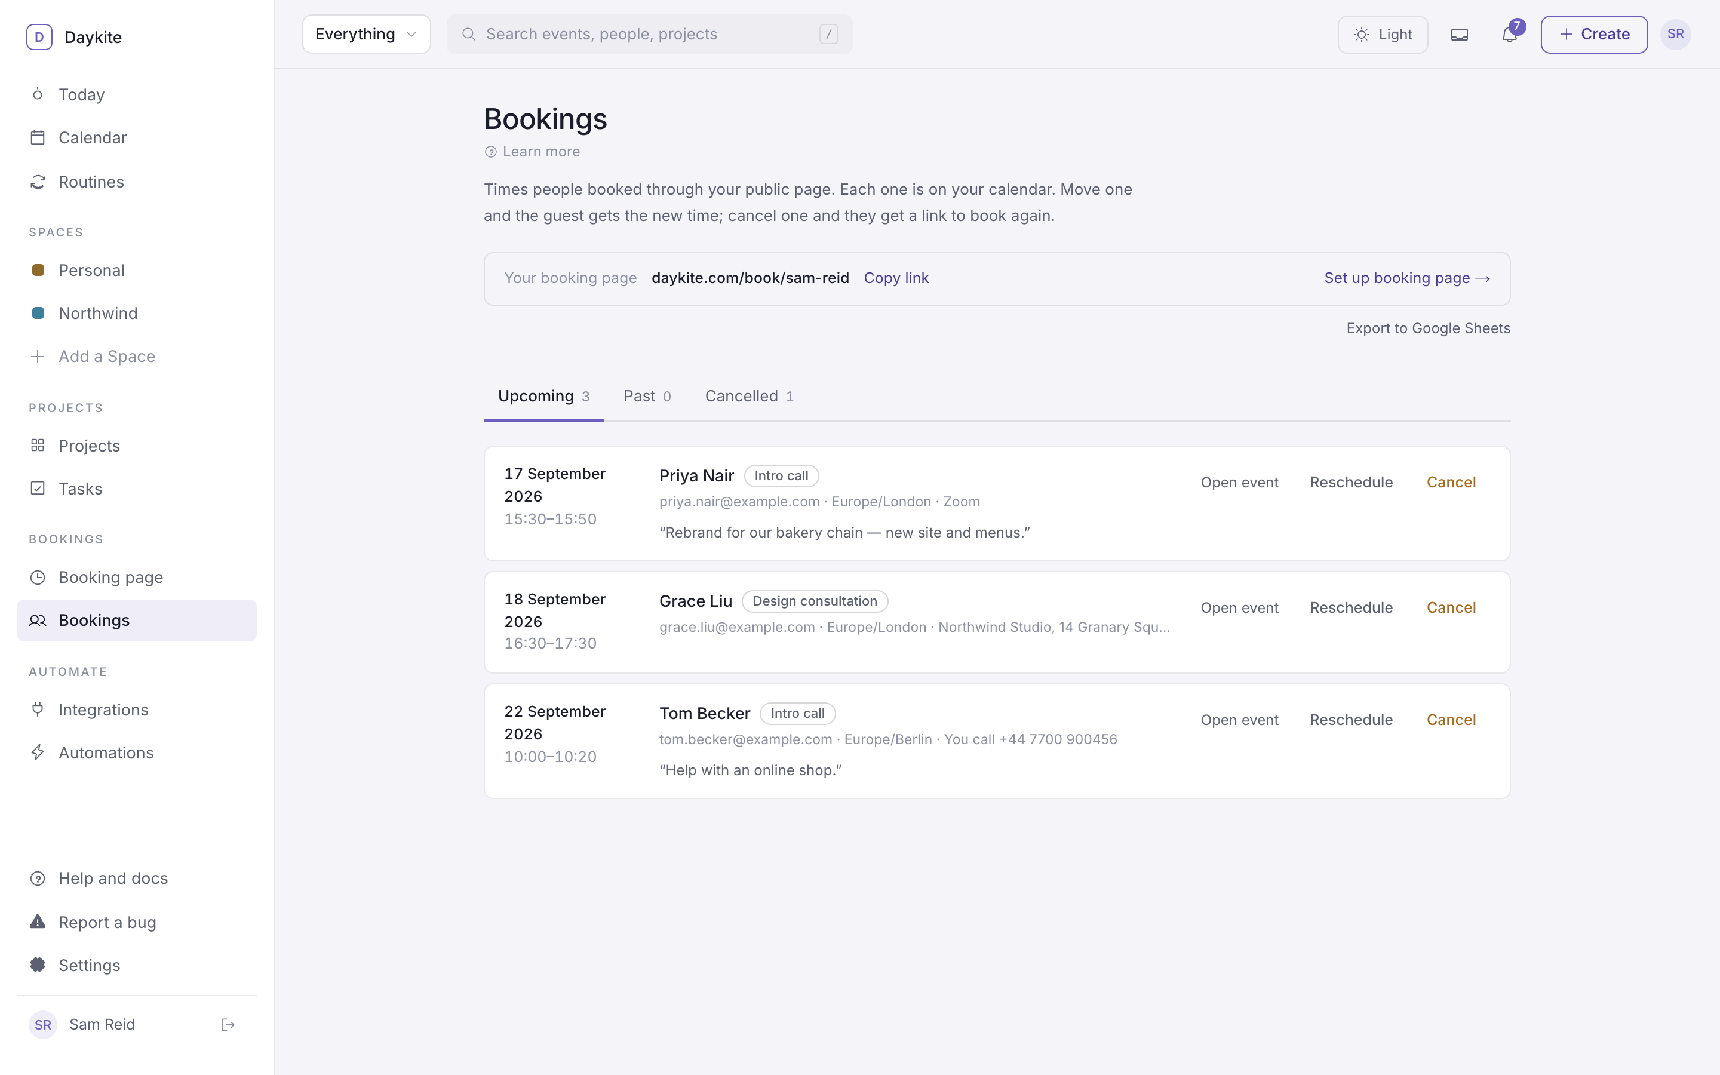Screen dimensions: 1720x1075
Task: Open the Today view icon
Action: coord(38,94)
